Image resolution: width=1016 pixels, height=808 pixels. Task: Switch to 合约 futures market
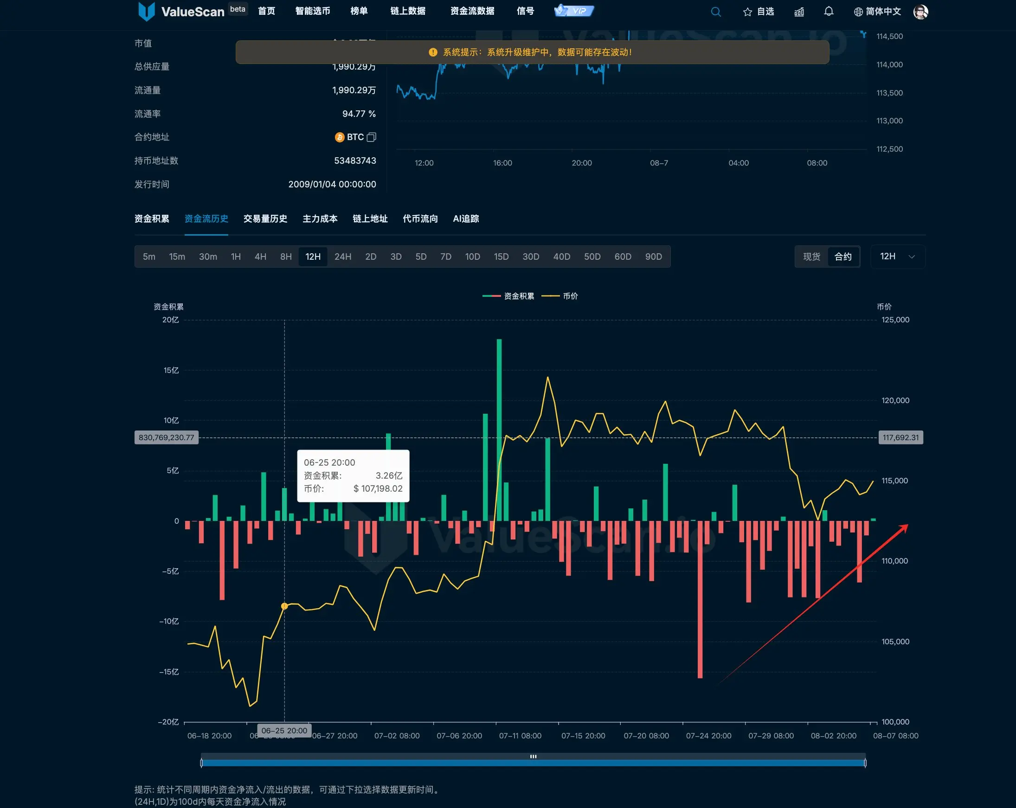pos(843,257)
